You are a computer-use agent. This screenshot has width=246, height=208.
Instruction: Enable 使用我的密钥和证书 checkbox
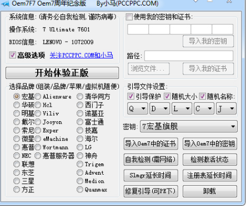[129, 17]
